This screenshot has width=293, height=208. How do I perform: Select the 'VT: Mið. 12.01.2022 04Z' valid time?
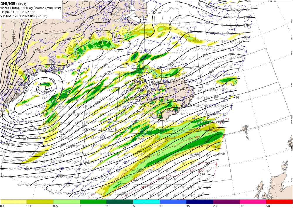[x=18, y=16]
